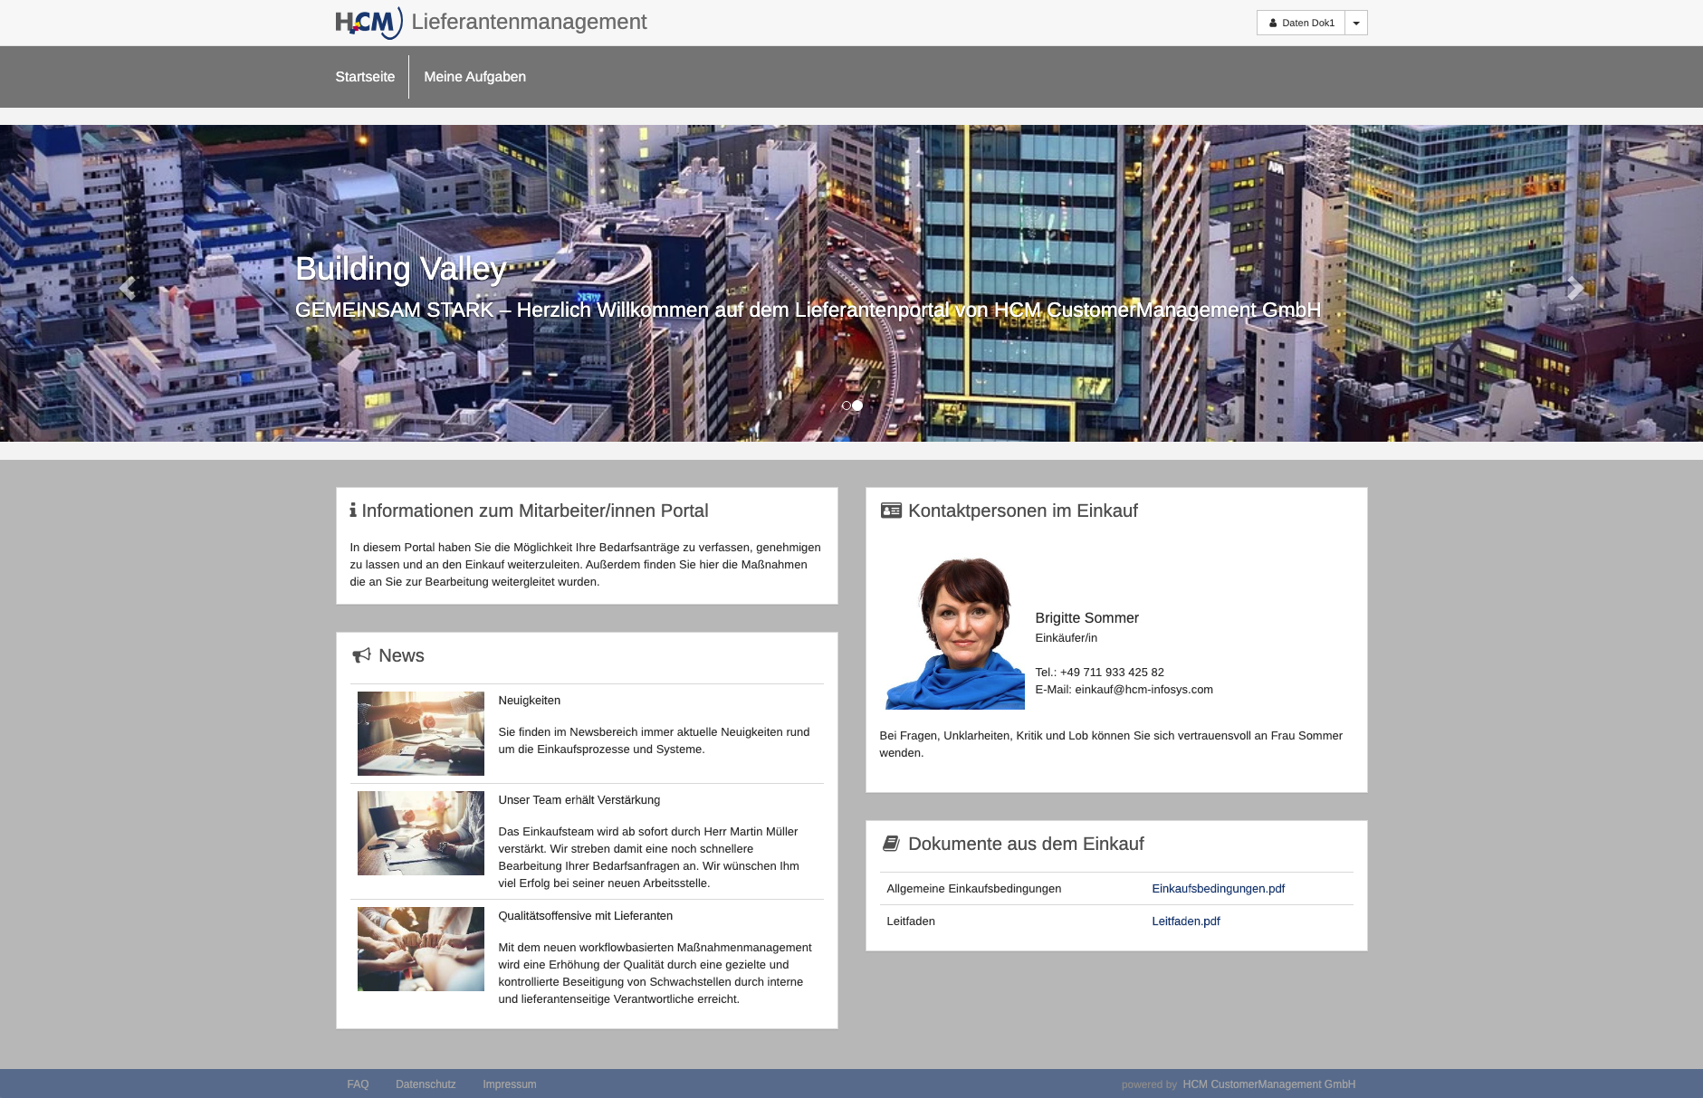Open the Leitfaden.pdf link
Screen dimensions: 1703x1098
[1185, 921]
